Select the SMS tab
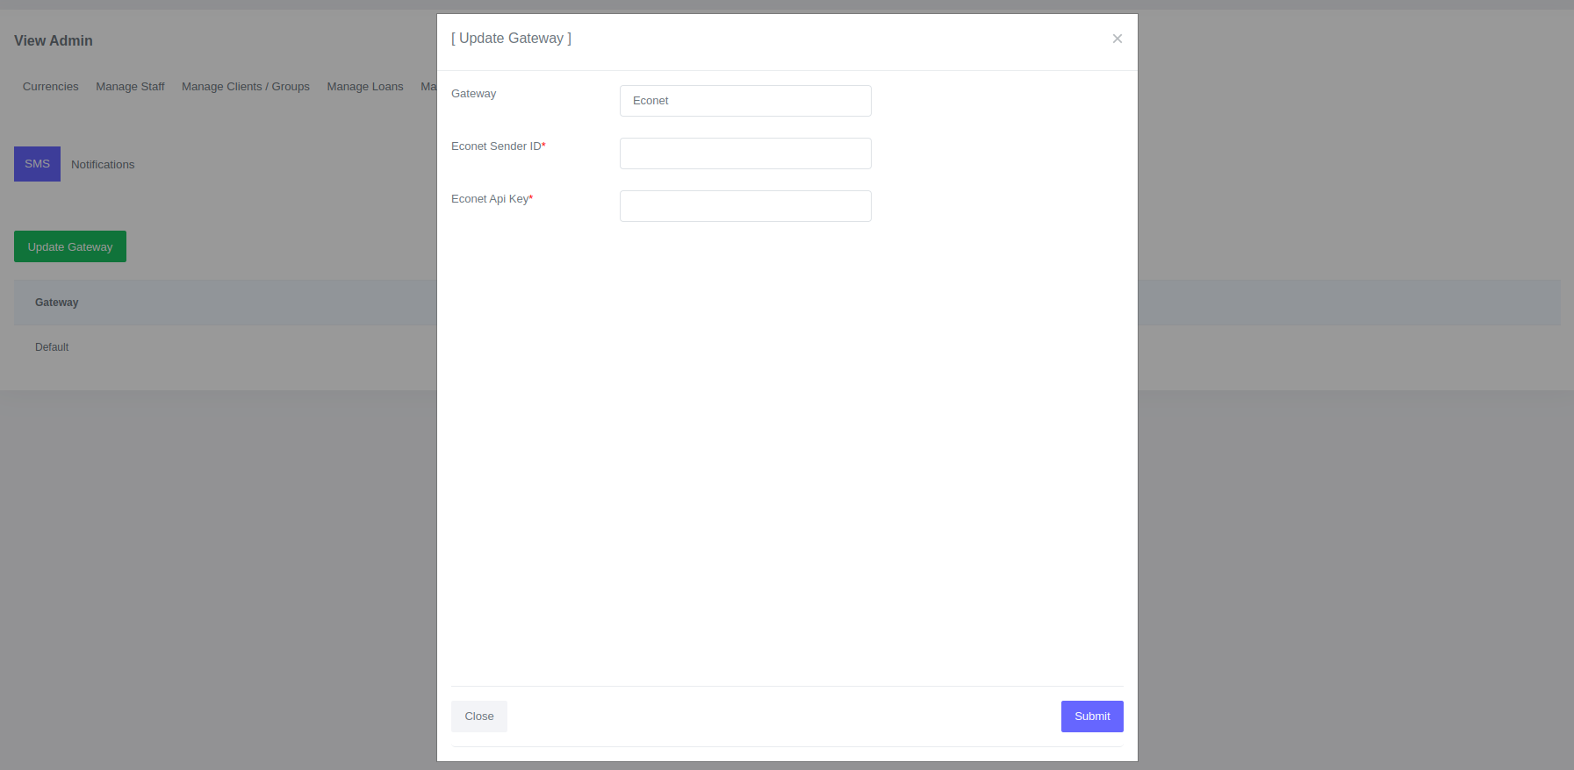 37,164
